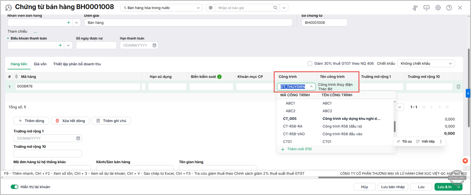Click the red floating assistant icon
The width and height of the screenshot is (471, 195).
465,161
